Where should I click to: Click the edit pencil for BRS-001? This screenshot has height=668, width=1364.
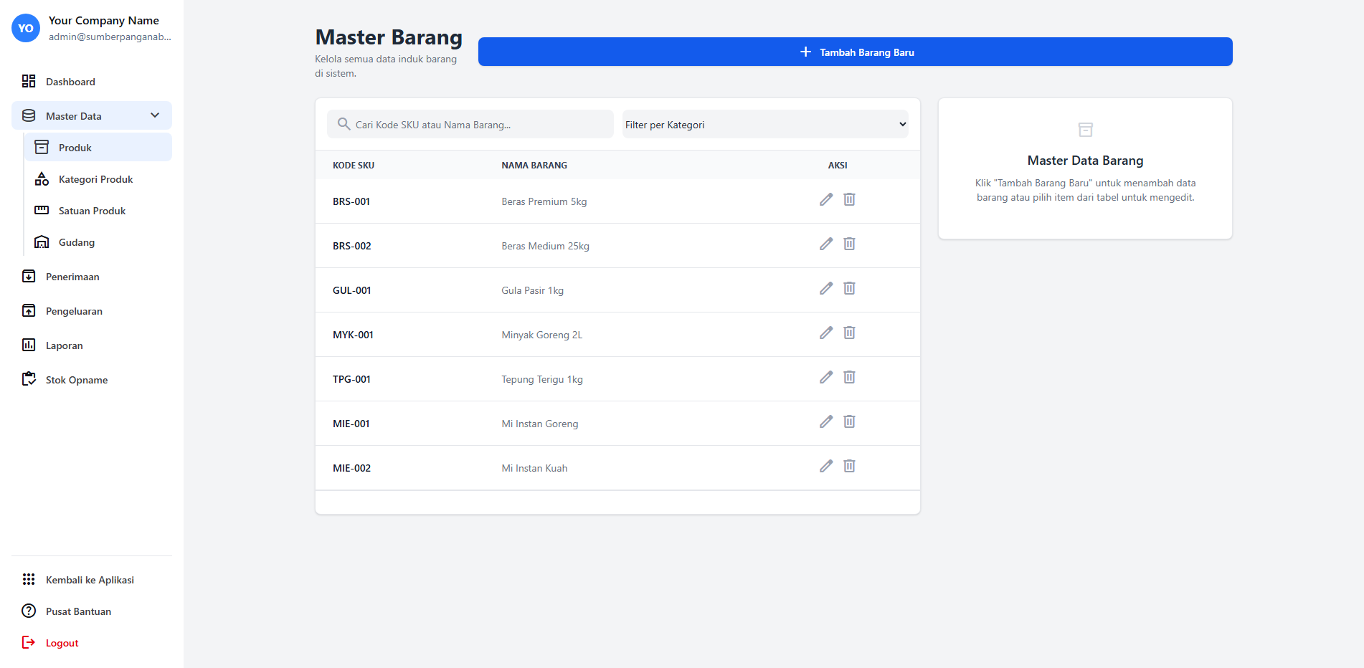(826, 200)
